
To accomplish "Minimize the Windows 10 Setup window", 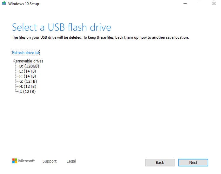I will pyautogui.click(x=185, y=4).
